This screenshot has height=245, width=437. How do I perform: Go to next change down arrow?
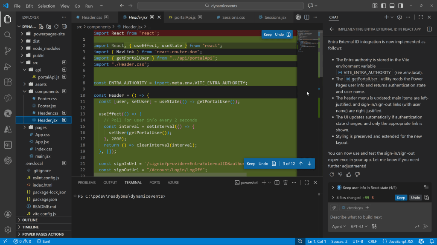point(309,164)
